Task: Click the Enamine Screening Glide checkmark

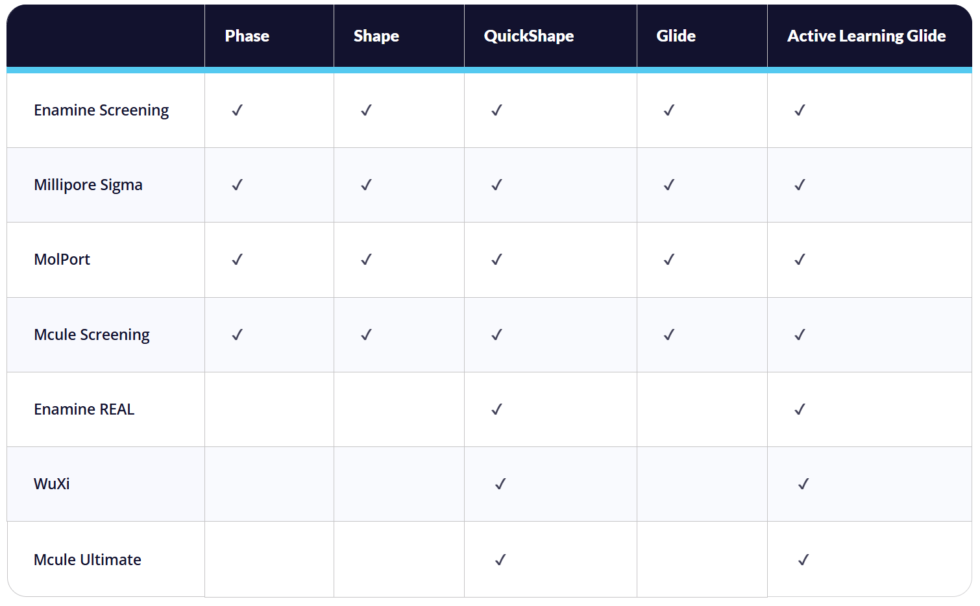Action: pyautogui.click(x=669, y=110)
